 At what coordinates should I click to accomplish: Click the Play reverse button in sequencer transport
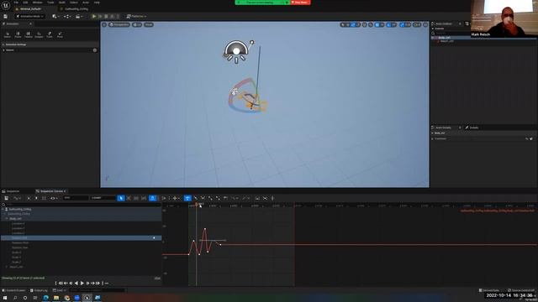[x=76, y=284]
